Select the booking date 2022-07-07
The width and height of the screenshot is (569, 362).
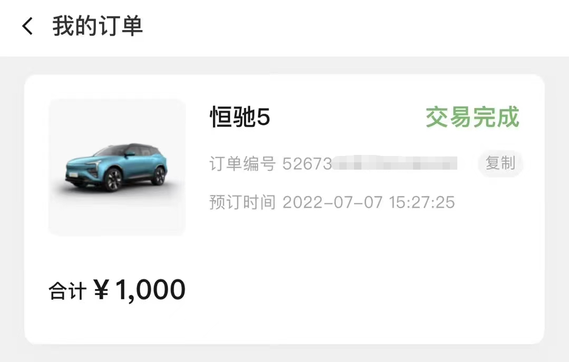point(332,202)
